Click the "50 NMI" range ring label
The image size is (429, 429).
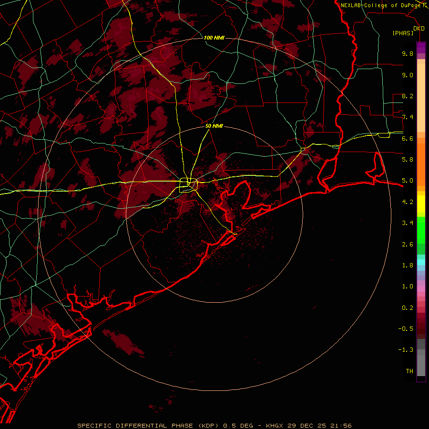tap(214, 126)
